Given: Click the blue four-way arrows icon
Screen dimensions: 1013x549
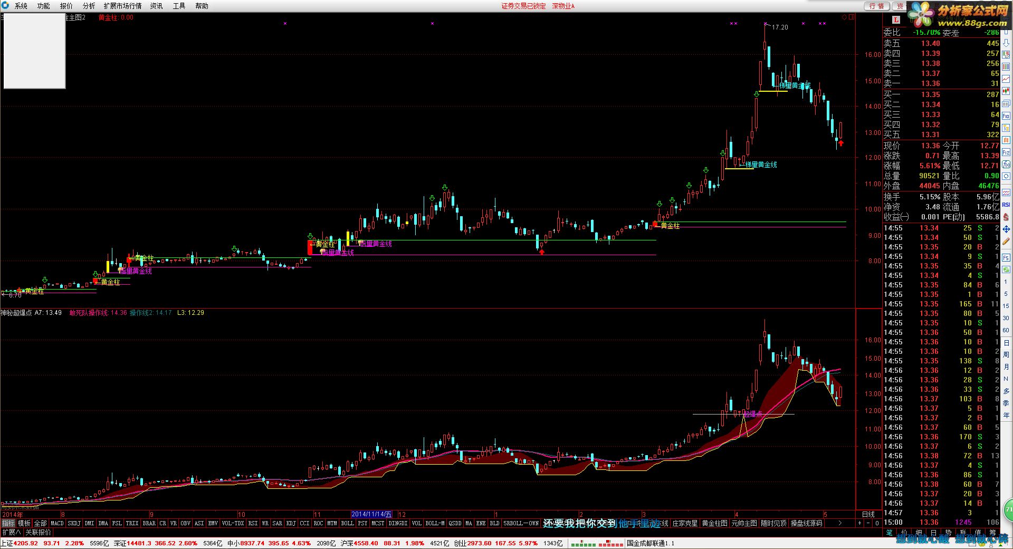Looking at the screenshot, I should [1006, 229].
